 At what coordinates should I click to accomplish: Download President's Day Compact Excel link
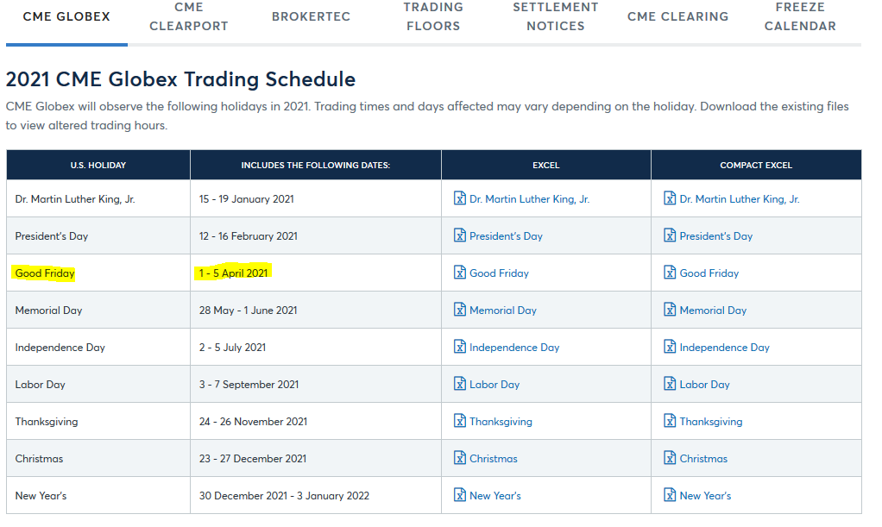click(x=716, y=236)
